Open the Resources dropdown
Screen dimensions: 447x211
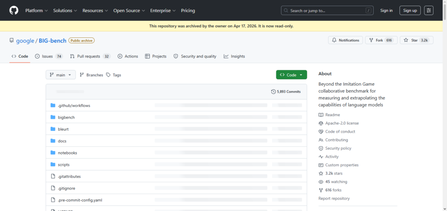95,10
